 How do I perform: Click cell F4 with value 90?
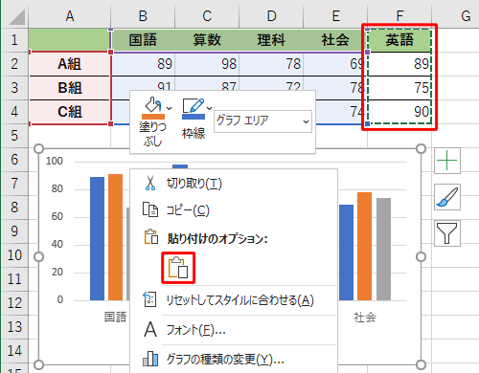click(x=399, y=112)
